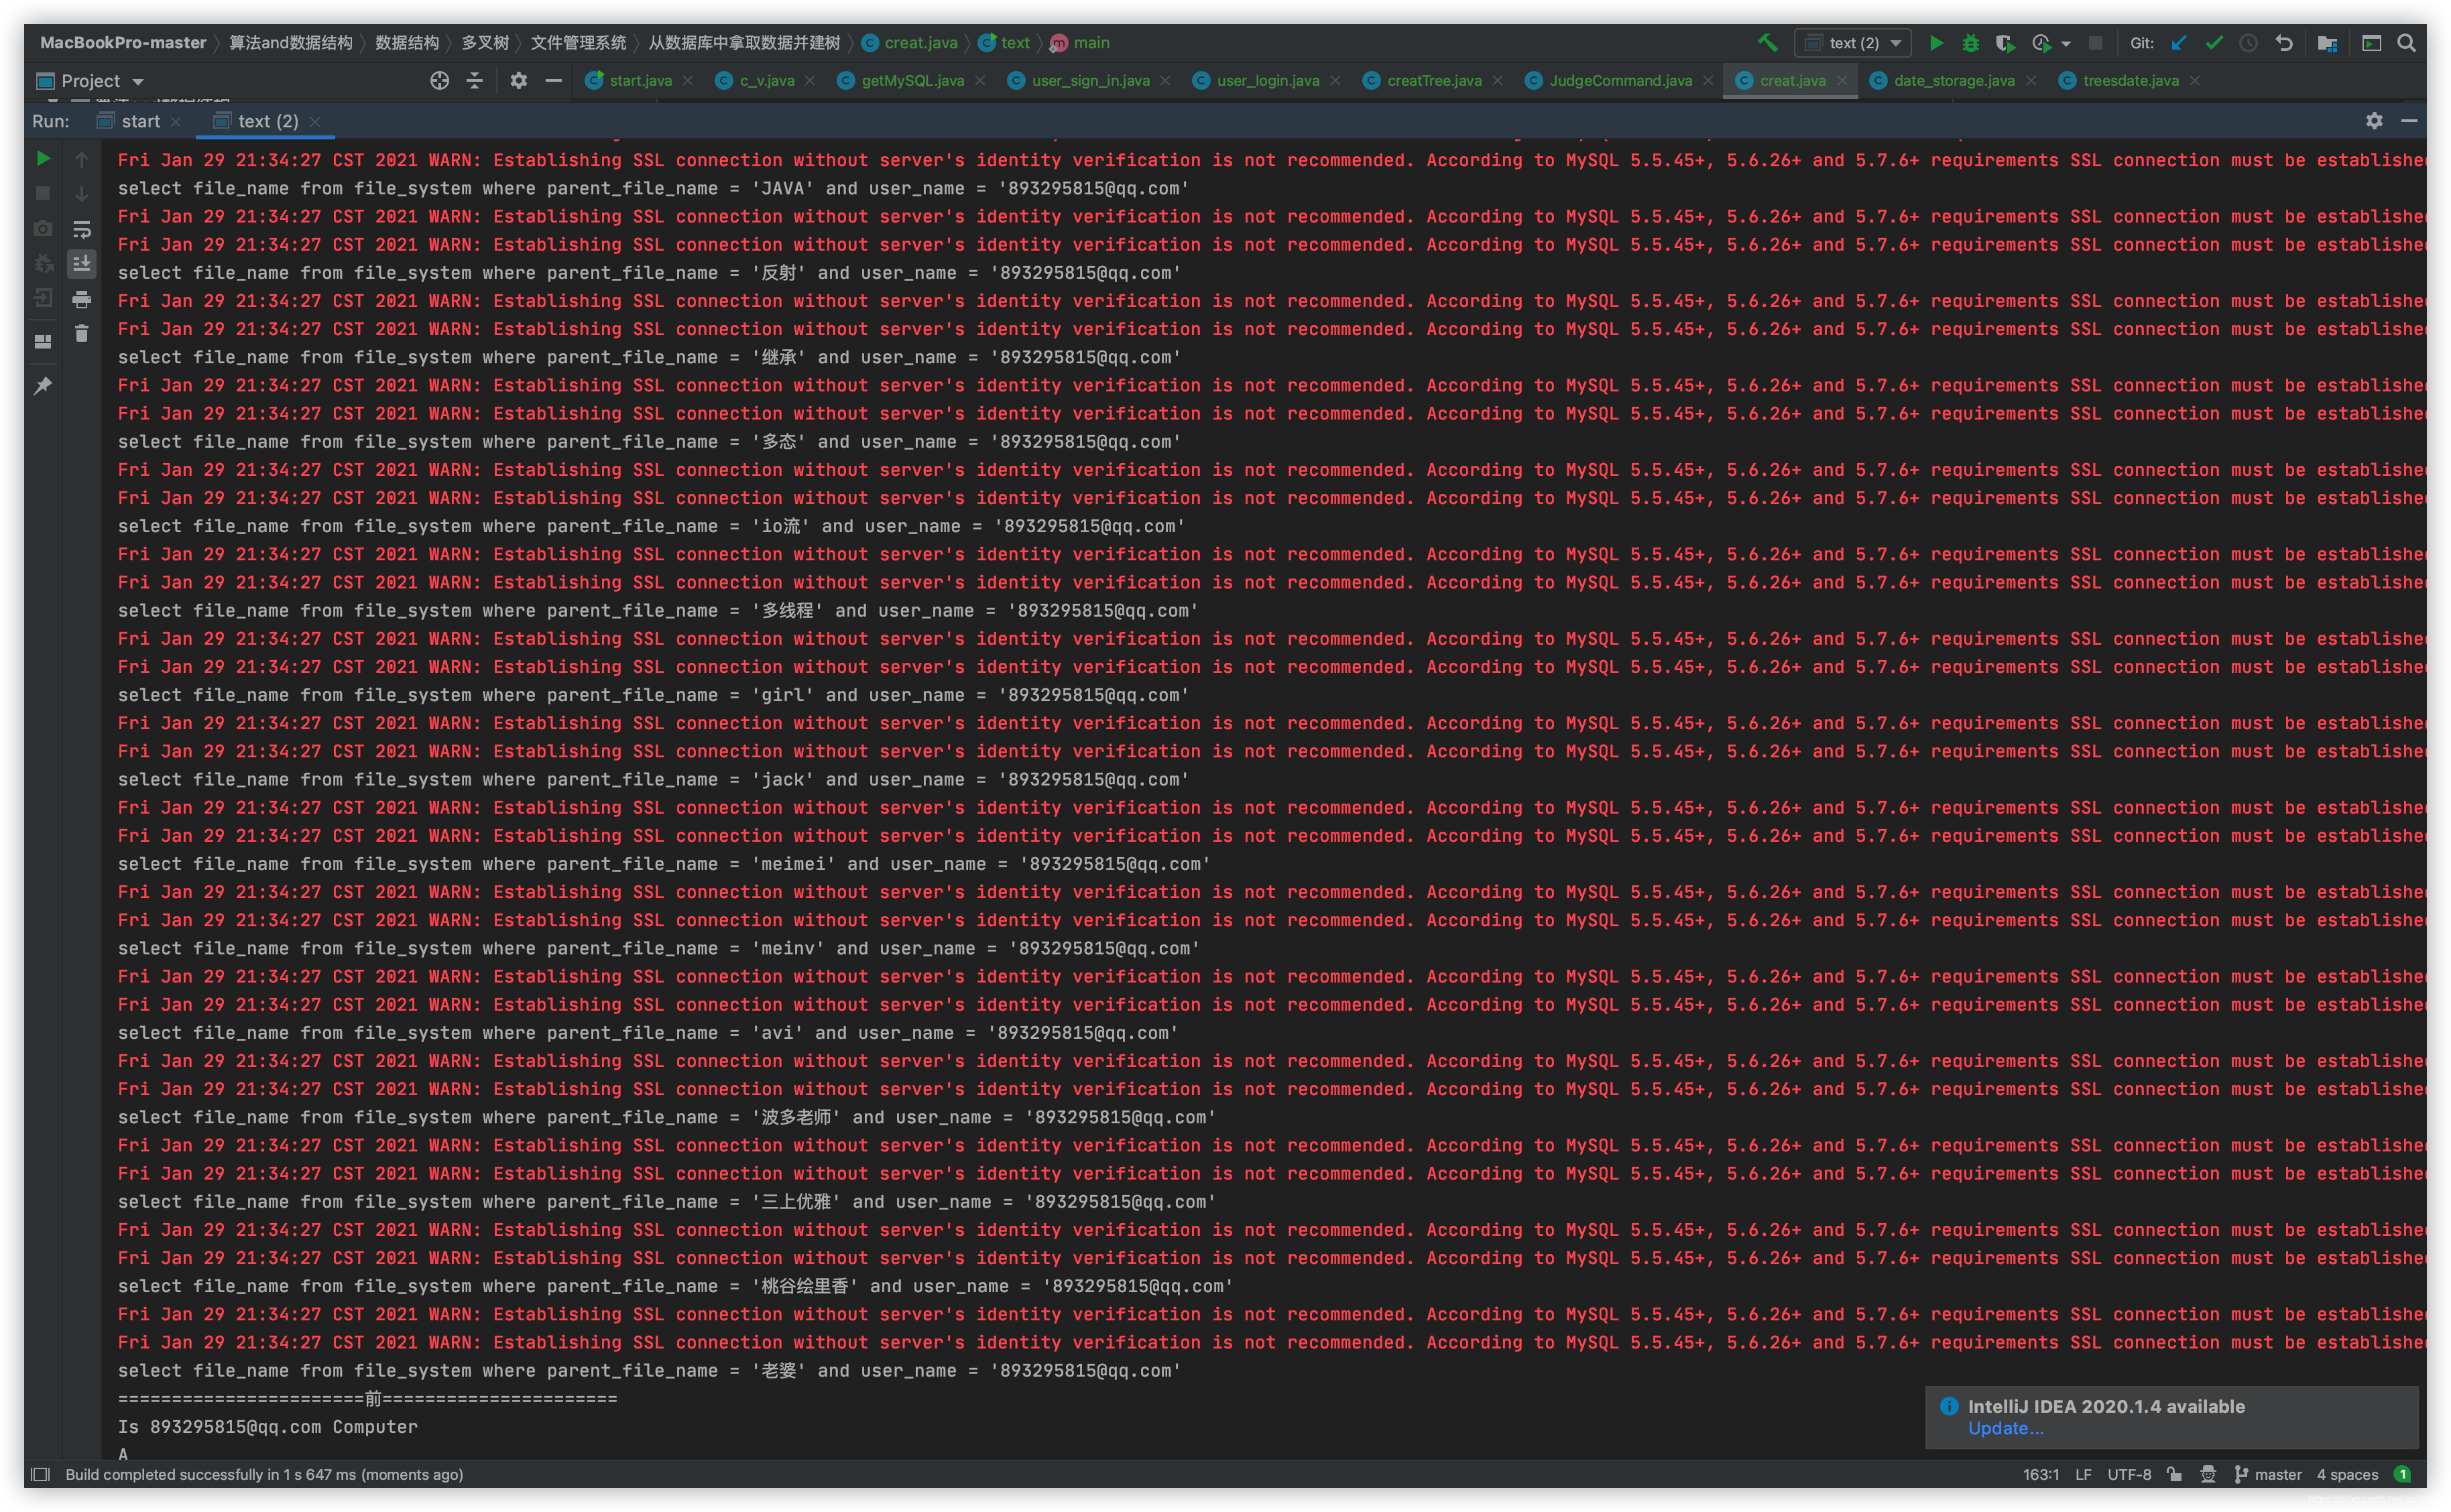The image size is (2451, 1512).
Task: Click the green Debug bug icon
Action: coord(1970,43)
